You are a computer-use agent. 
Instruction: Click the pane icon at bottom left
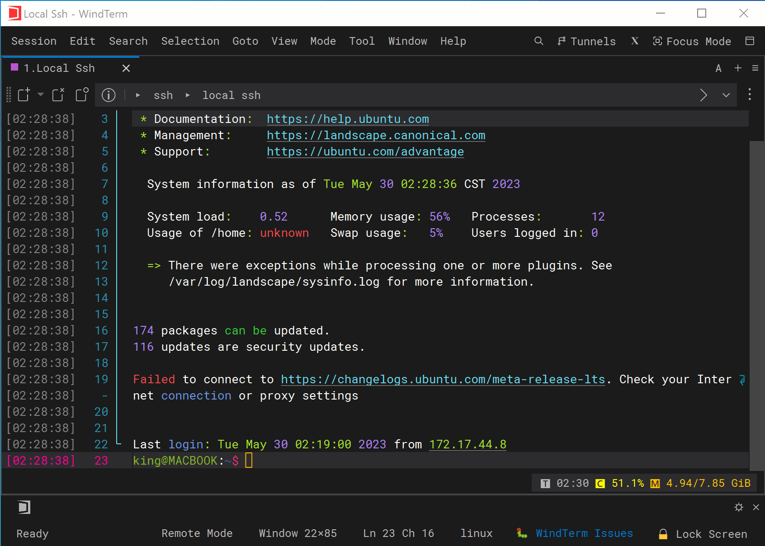[x=24, y=507]
